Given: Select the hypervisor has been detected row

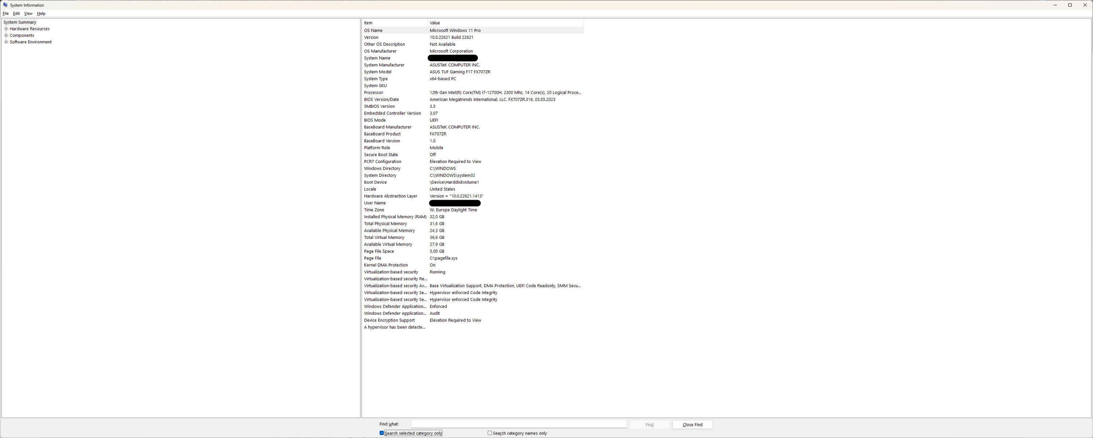Looking at the screenshot, I should click(x=473, y=327).
